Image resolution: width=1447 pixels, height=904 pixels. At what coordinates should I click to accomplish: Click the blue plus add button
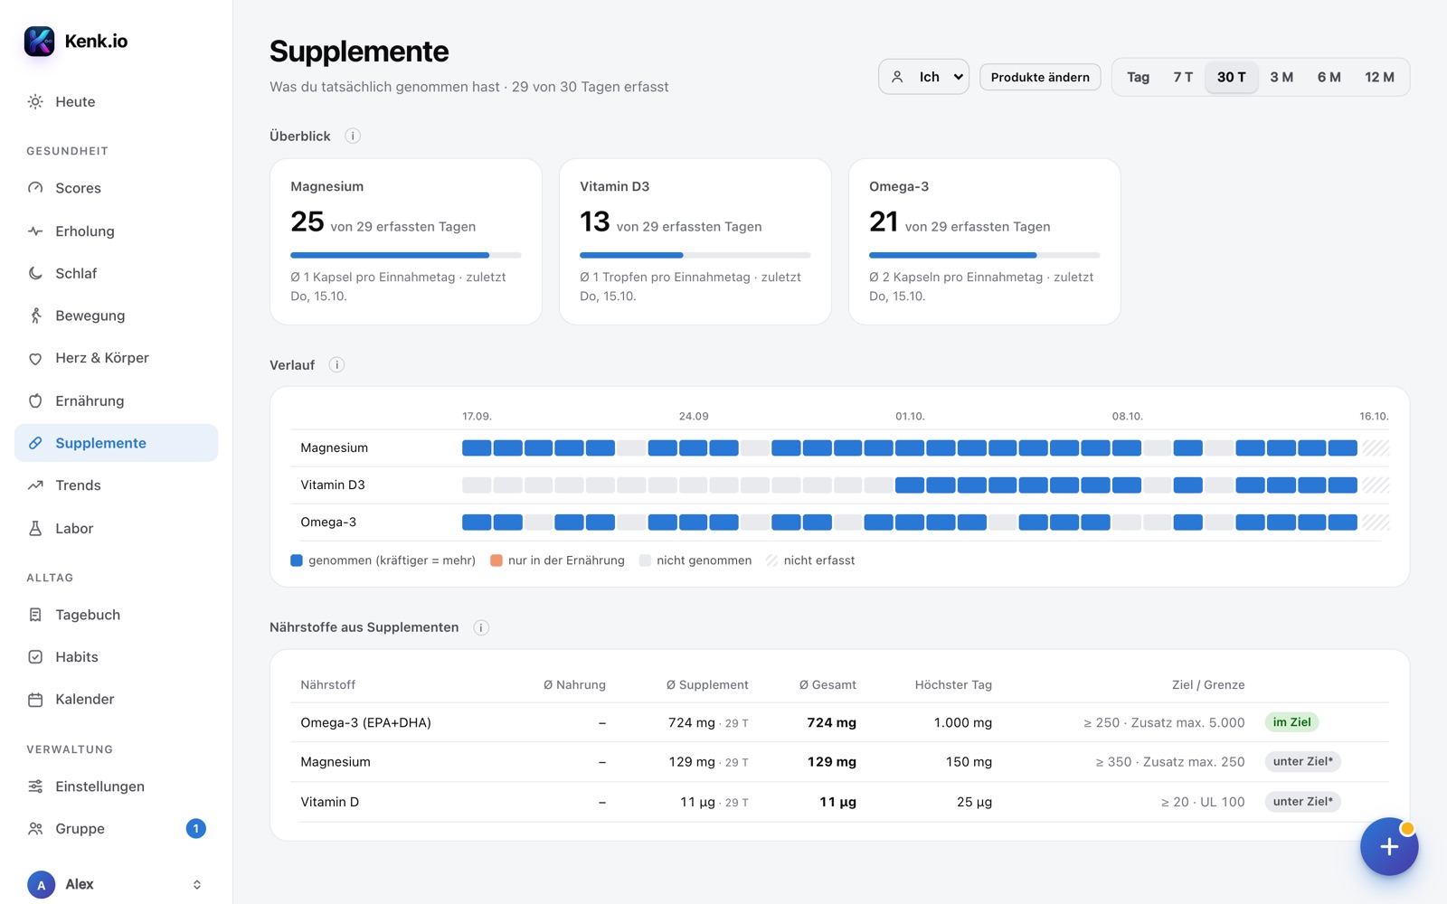point(1389,847)
